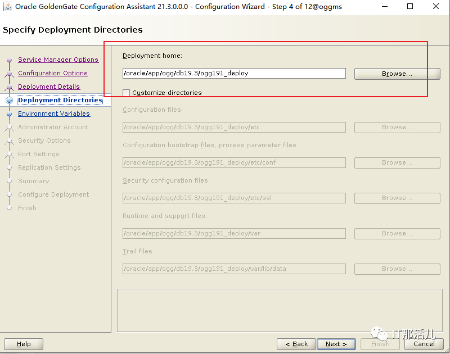This screenshot has width=450, height=354.
Task: Click Next to continue wizard
Action: (336, 344)
